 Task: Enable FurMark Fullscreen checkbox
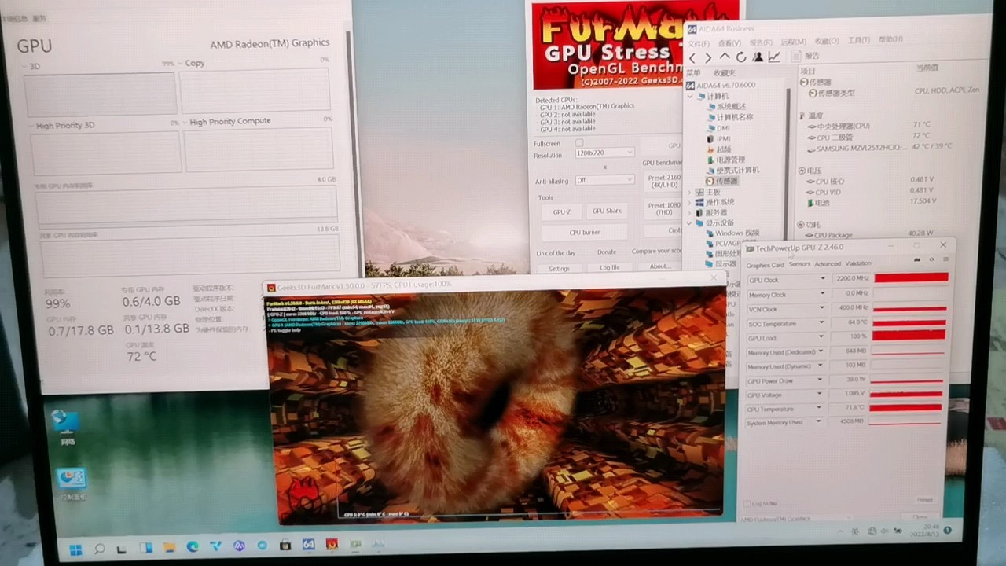click(579, 143)
